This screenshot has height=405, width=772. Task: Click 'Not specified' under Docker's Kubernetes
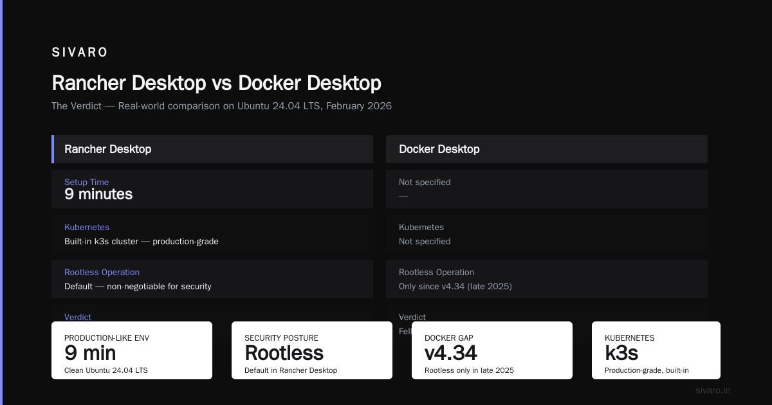click(x=425, y=242)
